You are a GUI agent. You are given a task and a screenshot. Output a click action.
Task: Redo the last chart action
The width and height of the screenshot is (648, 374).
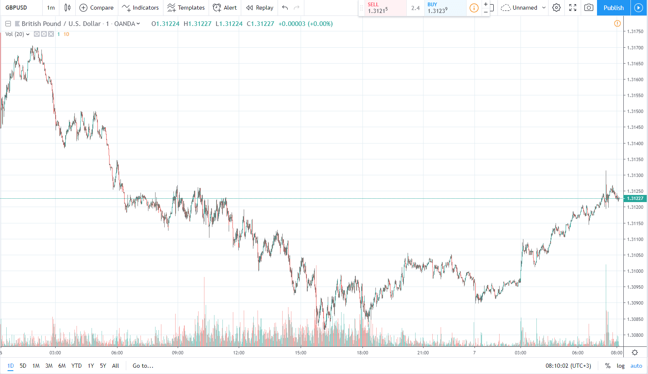(297, 8)
